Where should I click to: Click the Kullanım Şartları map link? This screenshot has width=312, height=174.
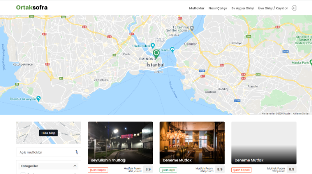click(301, 113)
